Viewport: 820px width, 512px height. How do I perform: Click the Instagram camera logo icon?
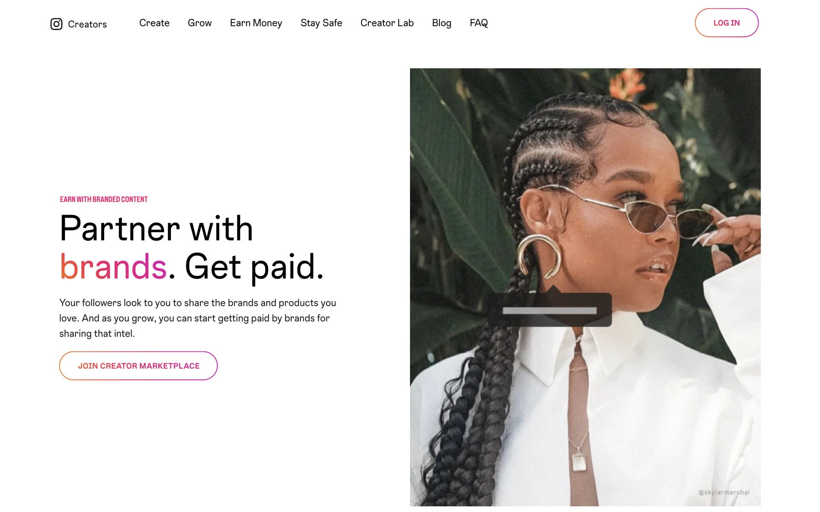click(x=56, y=24)
